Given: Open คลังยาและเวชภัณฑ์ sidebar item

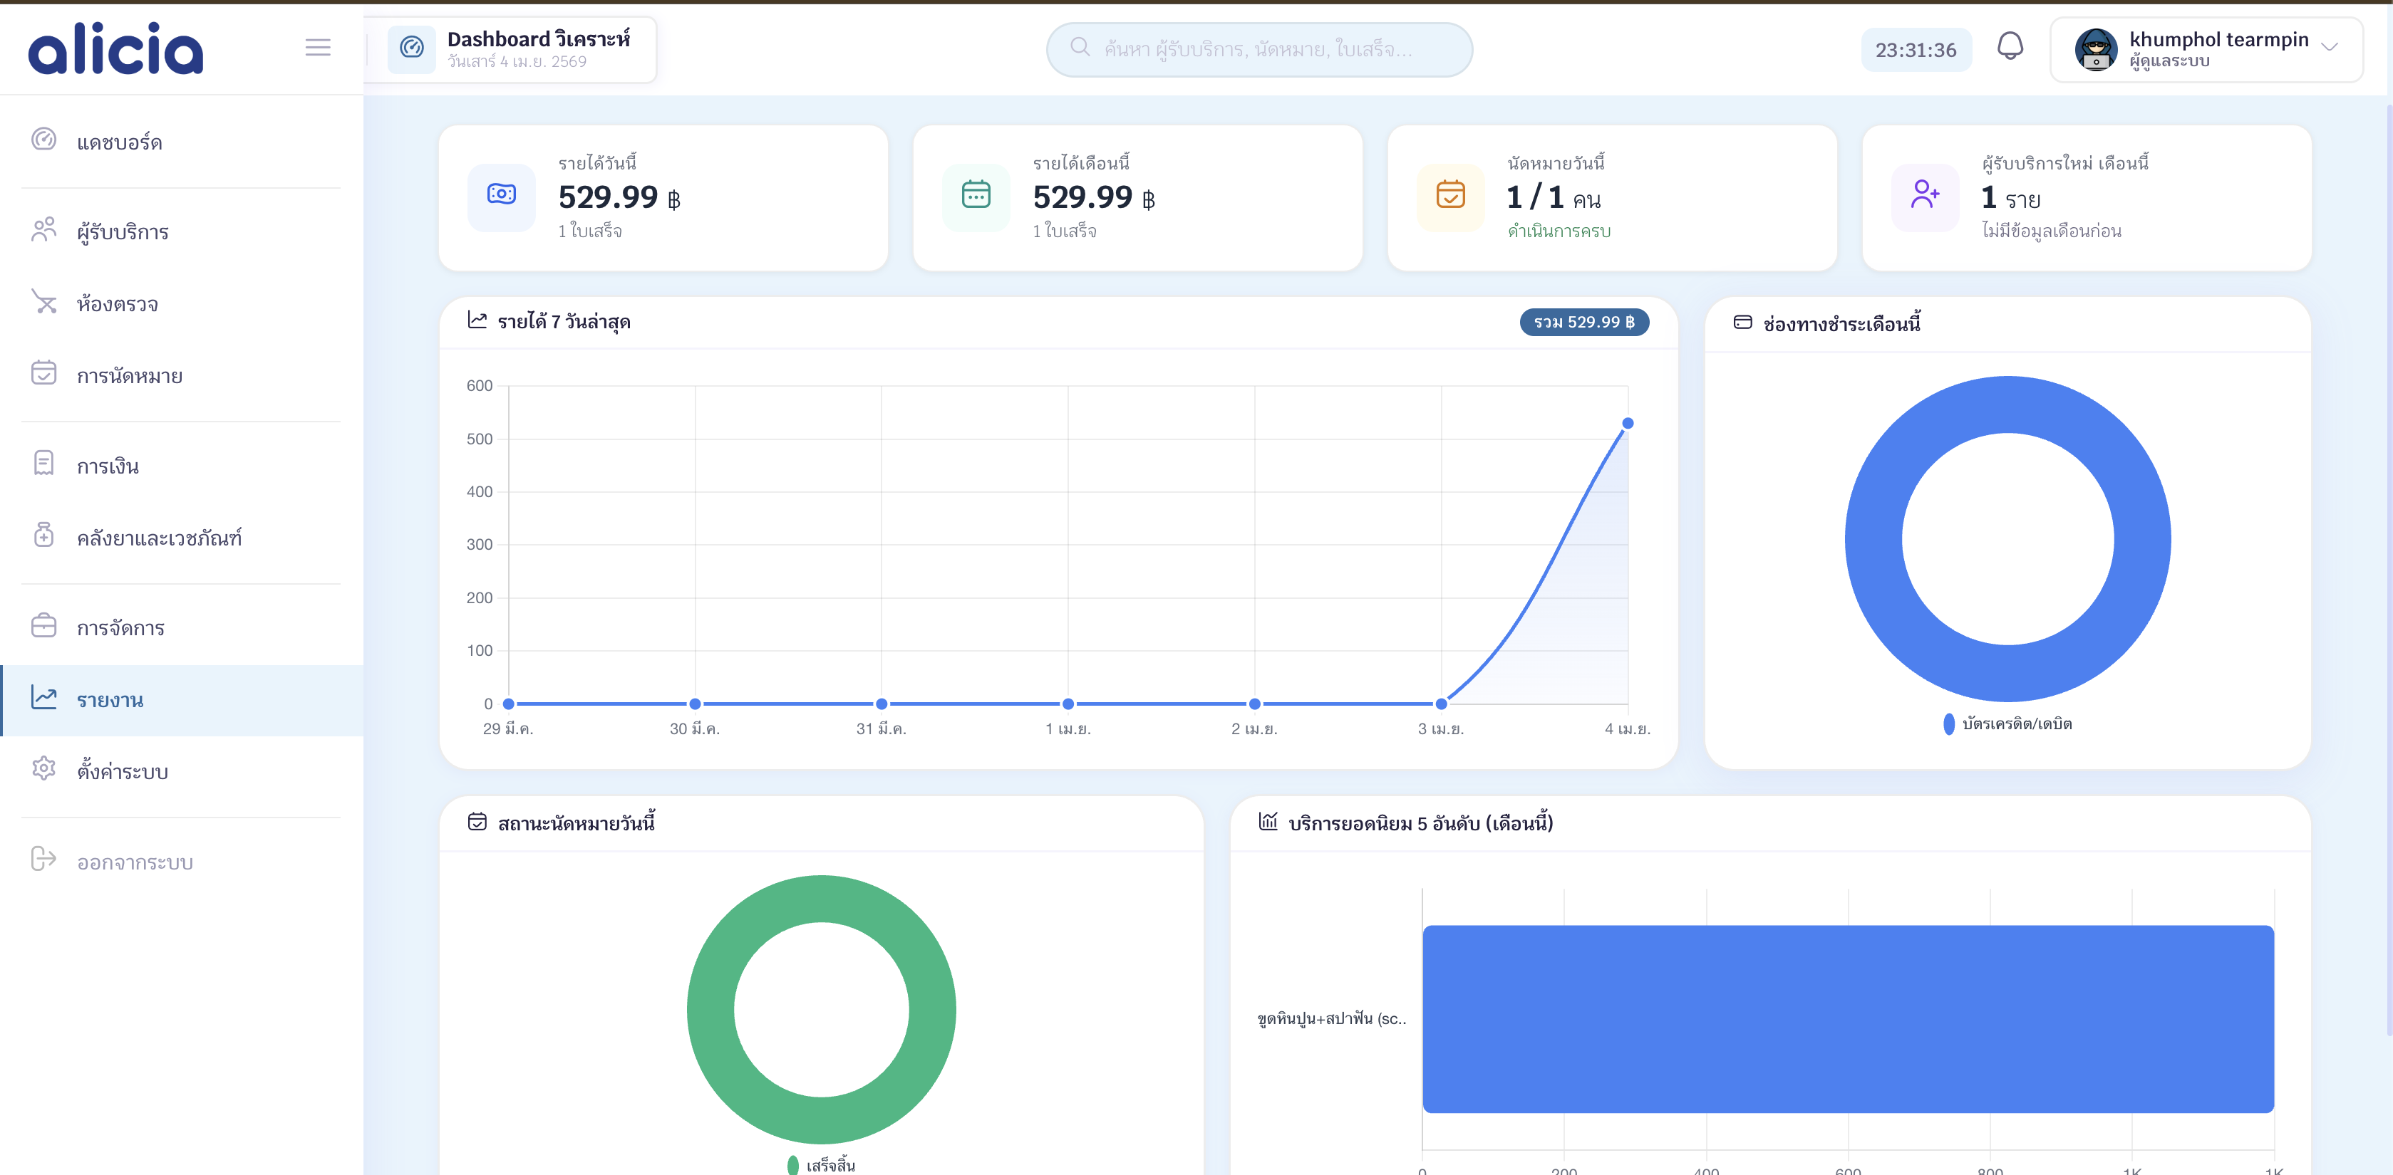Looking at the screenshot, I should [159, 539].
